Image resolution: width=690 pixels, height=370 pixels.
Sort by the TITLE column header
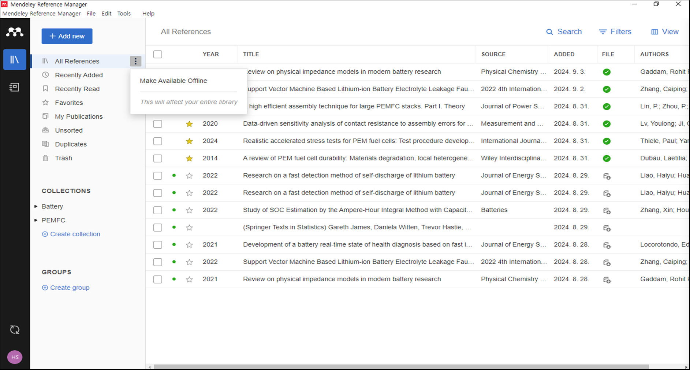coord(251,54)
